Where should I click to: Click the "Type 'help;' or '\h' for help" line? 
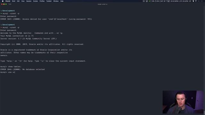[43, 61]
